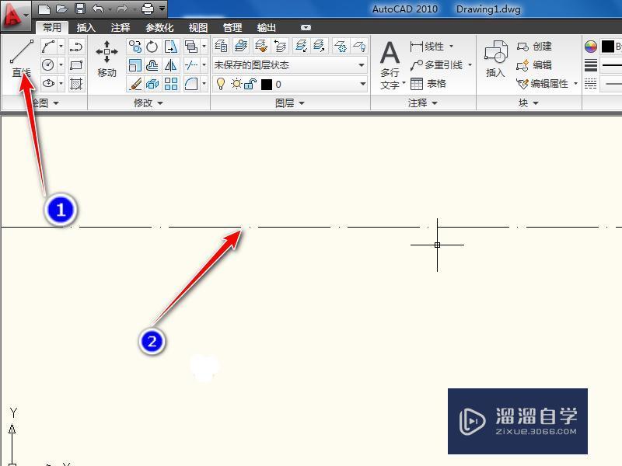Click the Match Layer icon
Viewport: 622px width, 466px height.
(x=261, y=47)
